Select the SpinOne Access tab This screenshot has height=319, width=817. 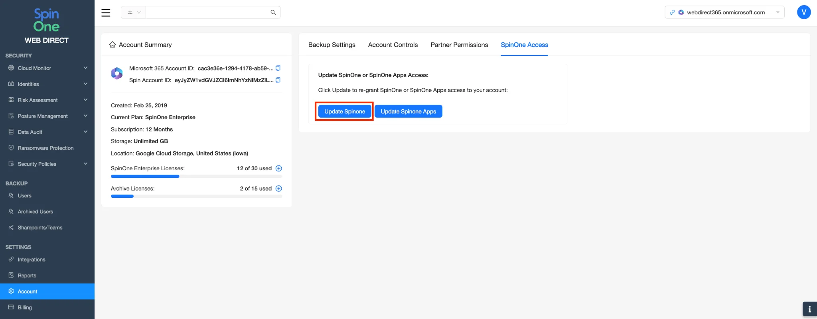click(x=524, y=45)
